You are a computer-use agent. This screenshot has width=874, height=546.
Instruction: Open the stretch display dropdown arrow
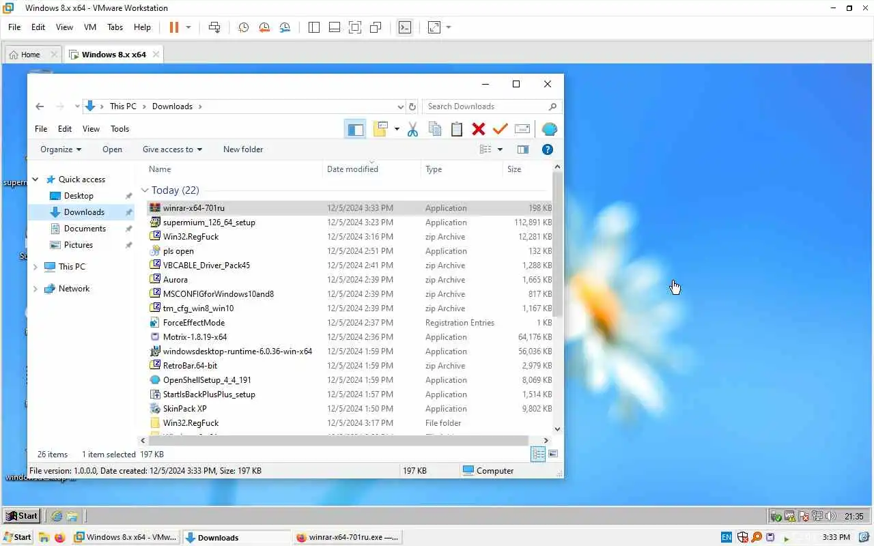click(449, 27)
